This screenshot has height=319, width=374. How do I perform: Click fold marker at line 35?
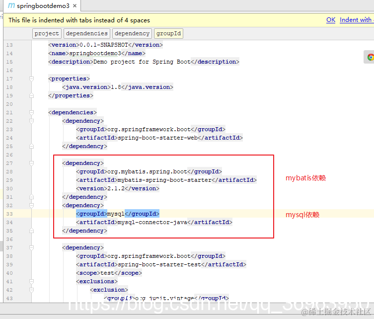click(x=31, y=231)
